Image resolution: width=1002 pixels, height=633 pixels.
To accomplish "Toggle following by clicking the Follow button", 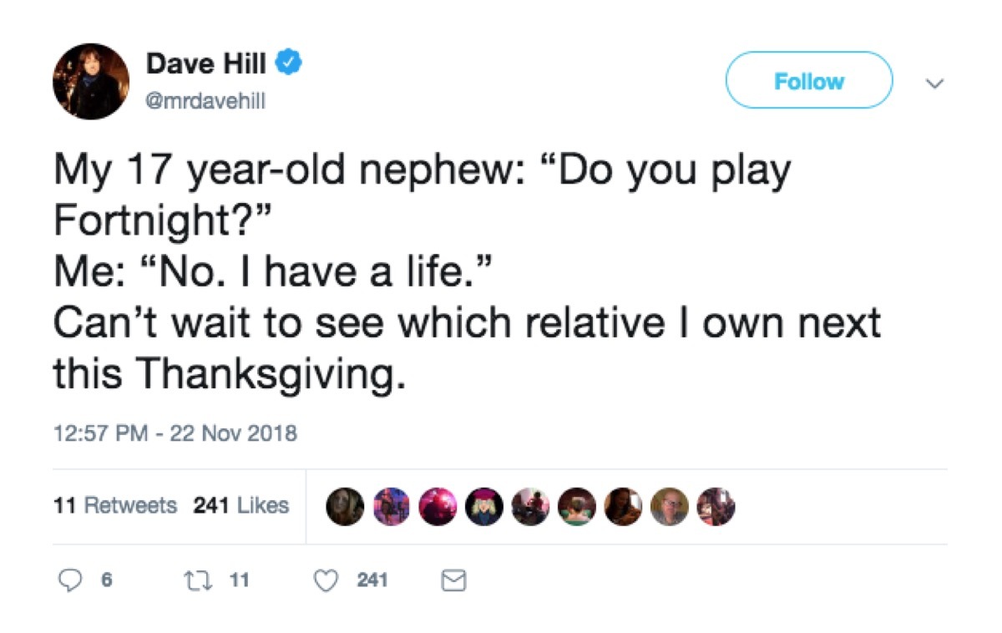I will click(808, 81).
